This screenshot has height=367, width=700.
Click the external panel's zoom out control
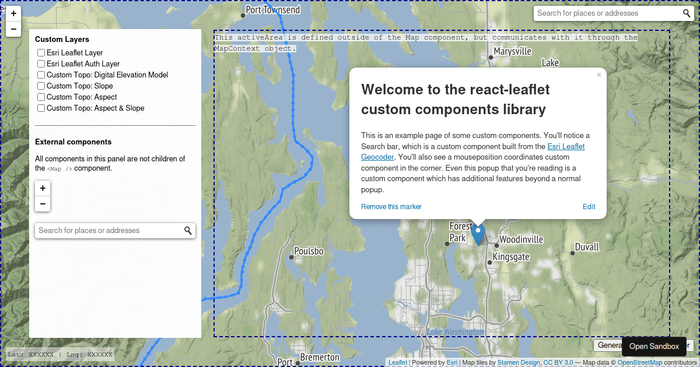(x=43, y=204)
